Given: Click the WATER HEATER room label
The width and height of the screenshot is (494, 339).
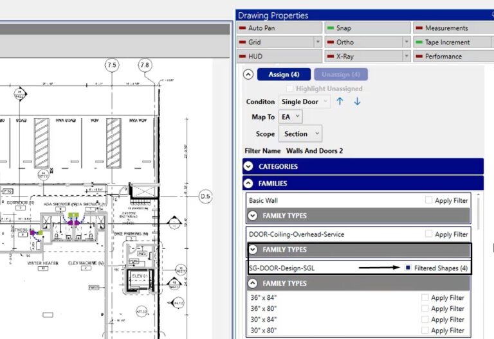Looking at the screenshot, I should [x=43, y=263].
